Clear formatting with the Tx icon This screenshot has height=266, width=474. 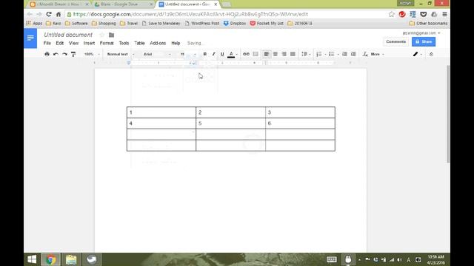pyautogui.click(x=365, y=54)
